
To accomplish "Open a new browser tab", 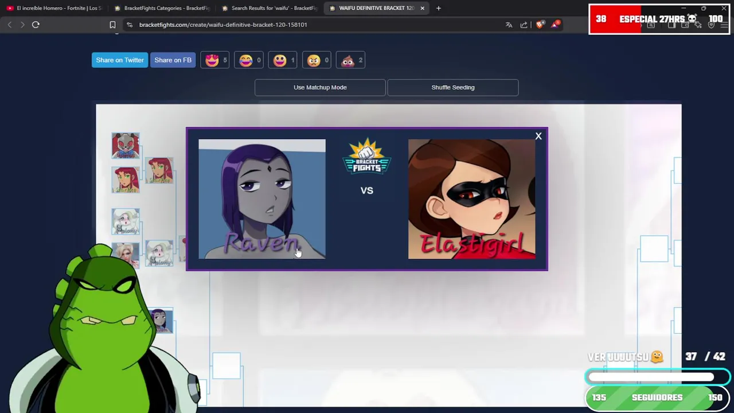I will point(439,8).
